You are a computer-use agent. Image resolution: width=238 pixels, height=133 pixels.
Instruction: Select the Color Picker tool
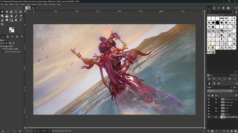pos(20,20)
